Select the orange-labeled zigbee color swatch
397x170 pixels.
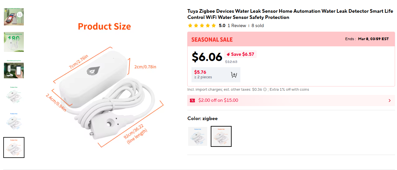(x=221, y=136)
